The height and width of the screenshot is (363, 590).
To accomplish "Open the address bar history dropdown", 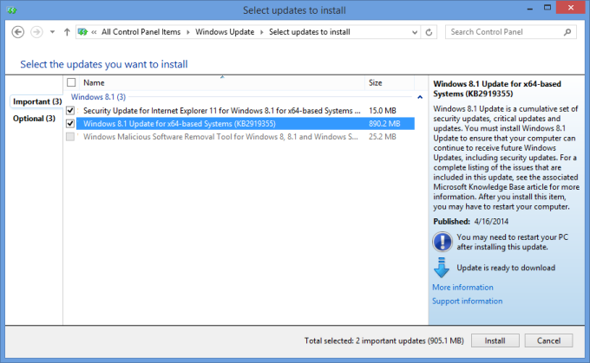I will pyautogui.click(x=414, y=32).
